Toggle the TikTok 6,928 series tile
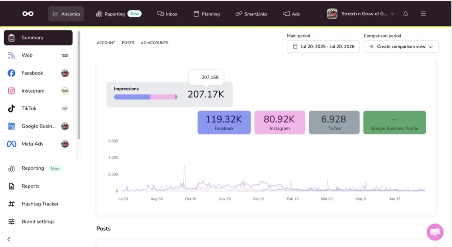The width and height of the screenshot is (452, 247). tap(334, 122)
